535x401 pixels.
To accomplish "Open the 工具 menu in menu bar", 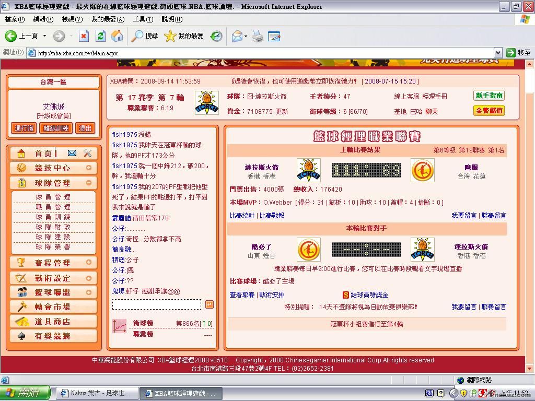I will click(x=143, y=19).
